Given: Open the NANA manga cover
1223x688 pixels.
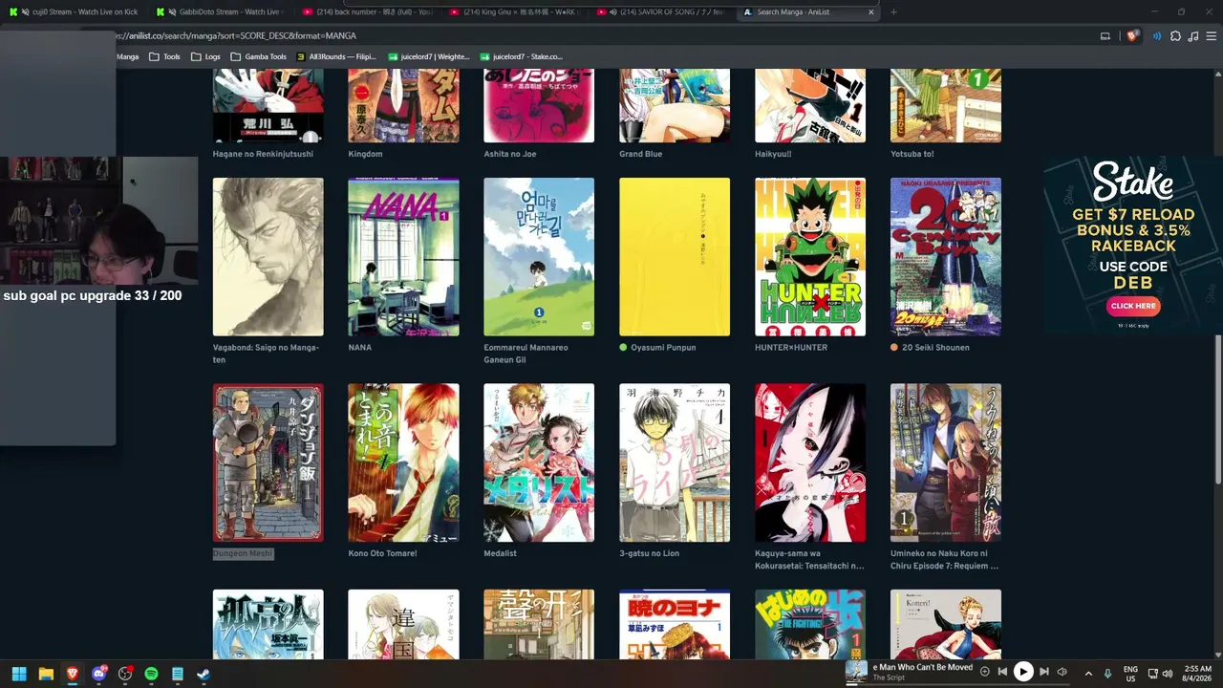Looking at the screenshot, I should click(403, 257).
